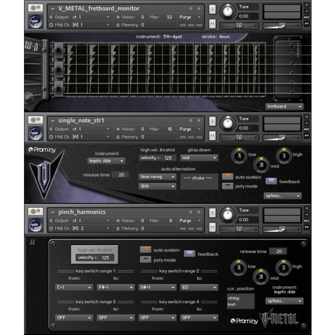Image resolution: width=335 pixels, height=335 pixels.
Task: Close the V_METAL_fretboard_monitor instrument with X
Action: [x=307, y=4]
